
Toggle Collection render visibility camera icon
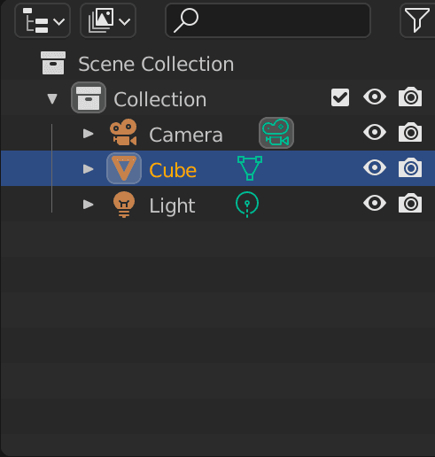tap(410, 97)
